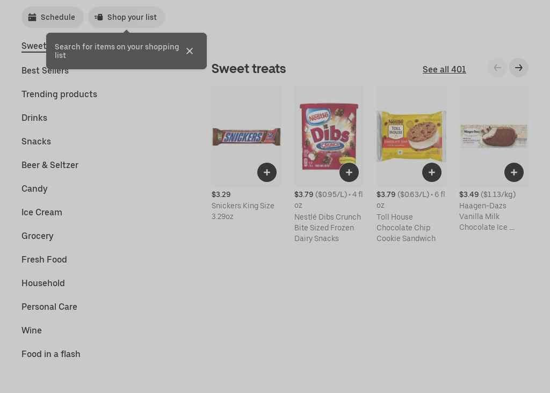Go to Drinks category
The image size is (550, 393).
tap(34, 118)
